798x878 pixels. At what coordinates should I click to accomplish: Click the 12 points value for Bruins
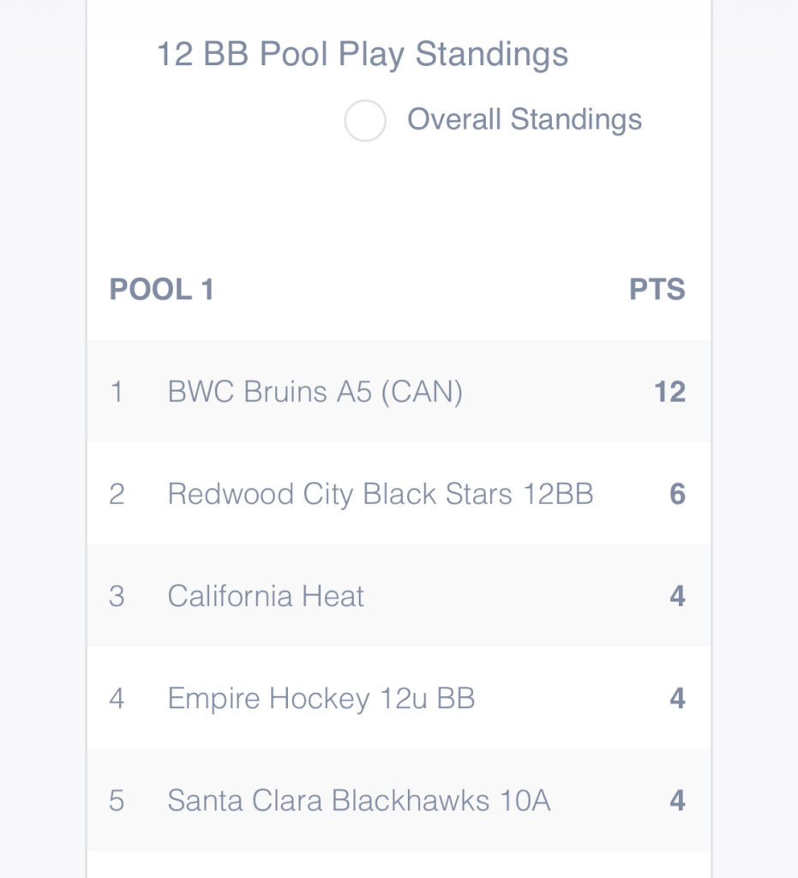pos(669,391)
